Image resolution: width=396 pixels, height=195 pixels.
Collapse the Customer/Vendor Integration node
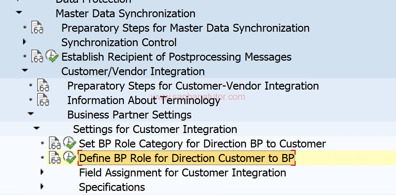tap(25, 71)
